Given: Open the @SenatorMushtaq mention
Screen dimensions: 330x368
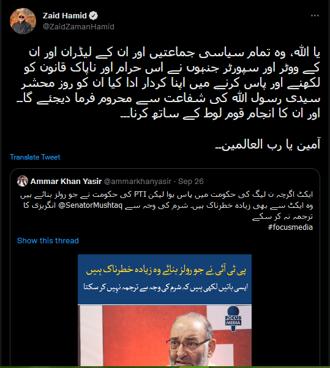Looking at the screenshot, I should pyautogui.click(x=90, y=205).
